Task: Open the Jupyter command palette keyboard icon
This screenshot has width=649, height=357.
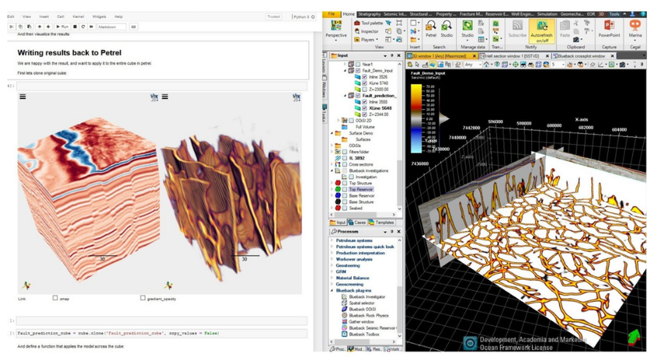Action: (133, 27)
